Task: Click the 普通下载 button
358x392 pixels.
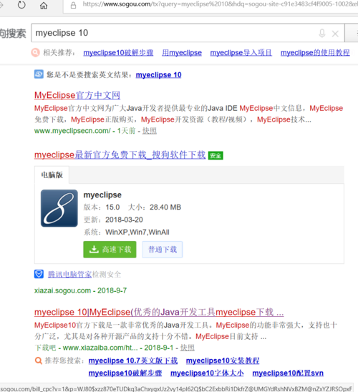Action: (x=163, y=249)
